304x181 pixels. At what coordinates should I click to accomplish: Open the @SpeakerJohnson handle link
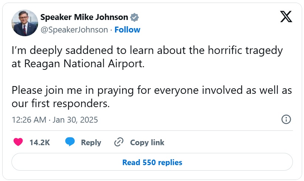74,30
